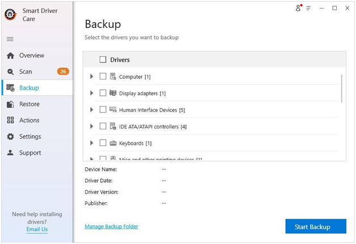Click the Actions grid icon
The height and width of the screenshot is (244, 356).
point(10,120)
